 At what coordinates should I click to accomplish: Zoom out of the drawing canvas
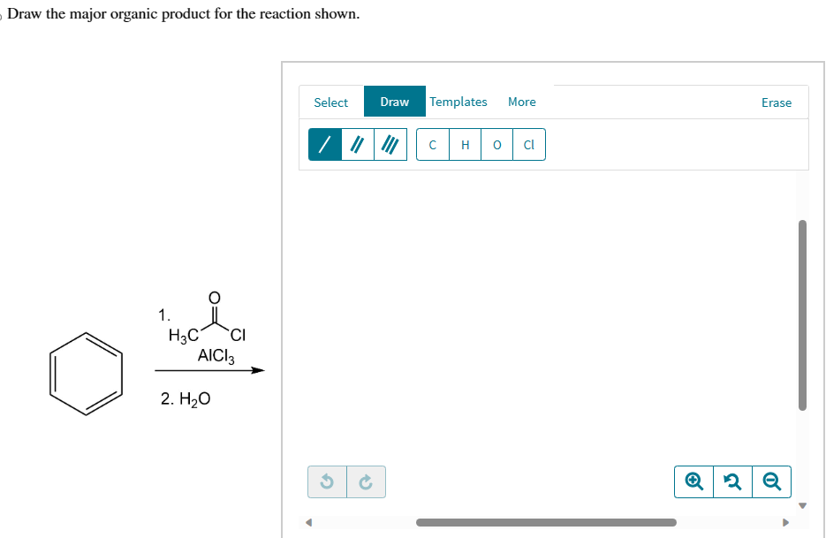coord(772,481)
